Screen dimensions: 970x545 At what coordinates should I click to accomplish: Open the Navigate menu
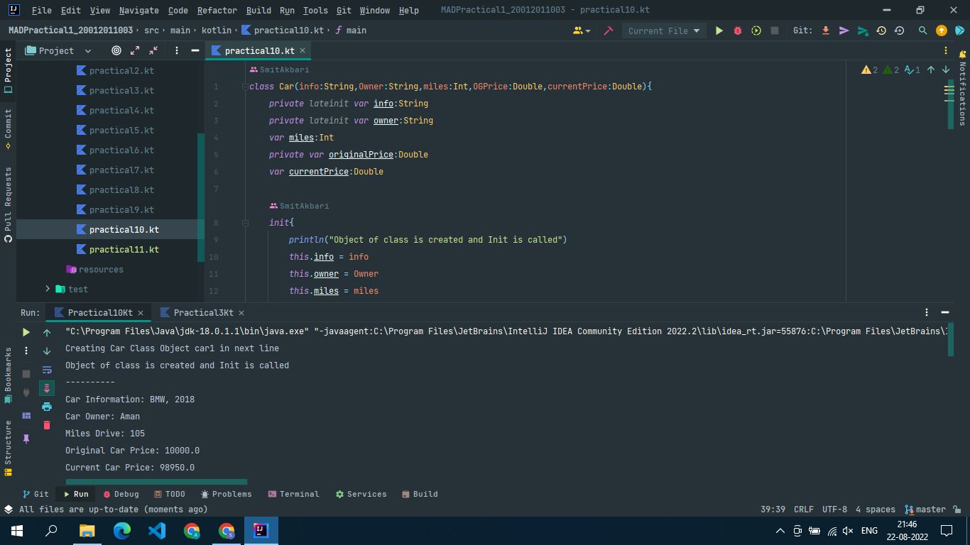click(x=139, y=11)
